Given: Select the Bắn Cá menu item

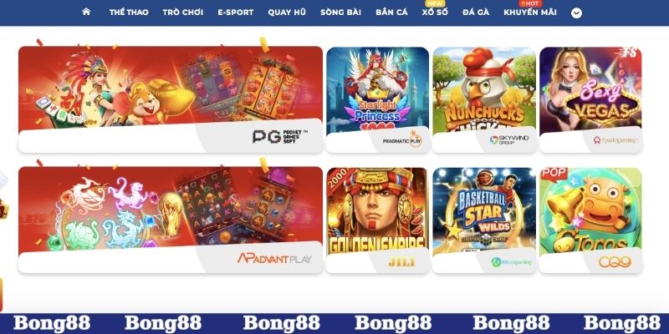Looking at the screenshot, I should coord(391,13).
